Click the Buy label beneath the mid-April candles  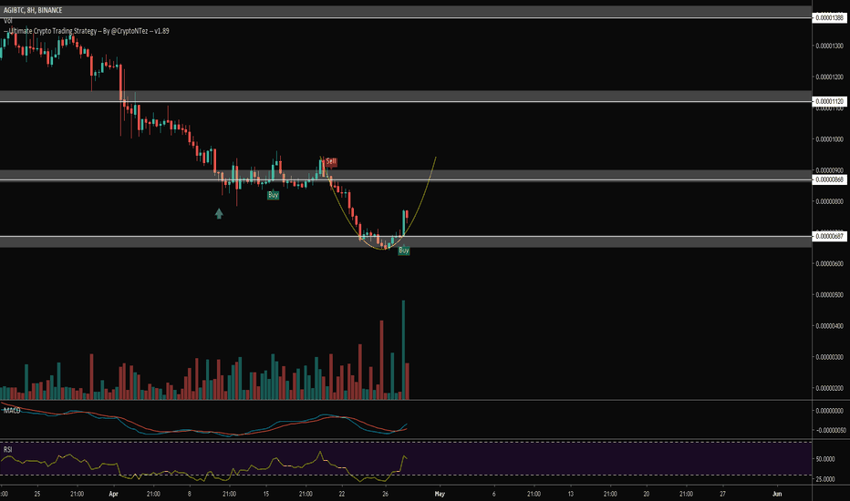click(x=274, y=195)
